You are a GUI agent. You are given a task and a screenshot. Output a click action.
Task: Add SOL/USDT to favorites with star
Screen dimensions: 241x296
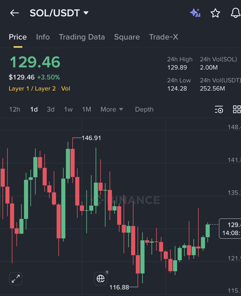pyautogui.click(x=215, y=13)
